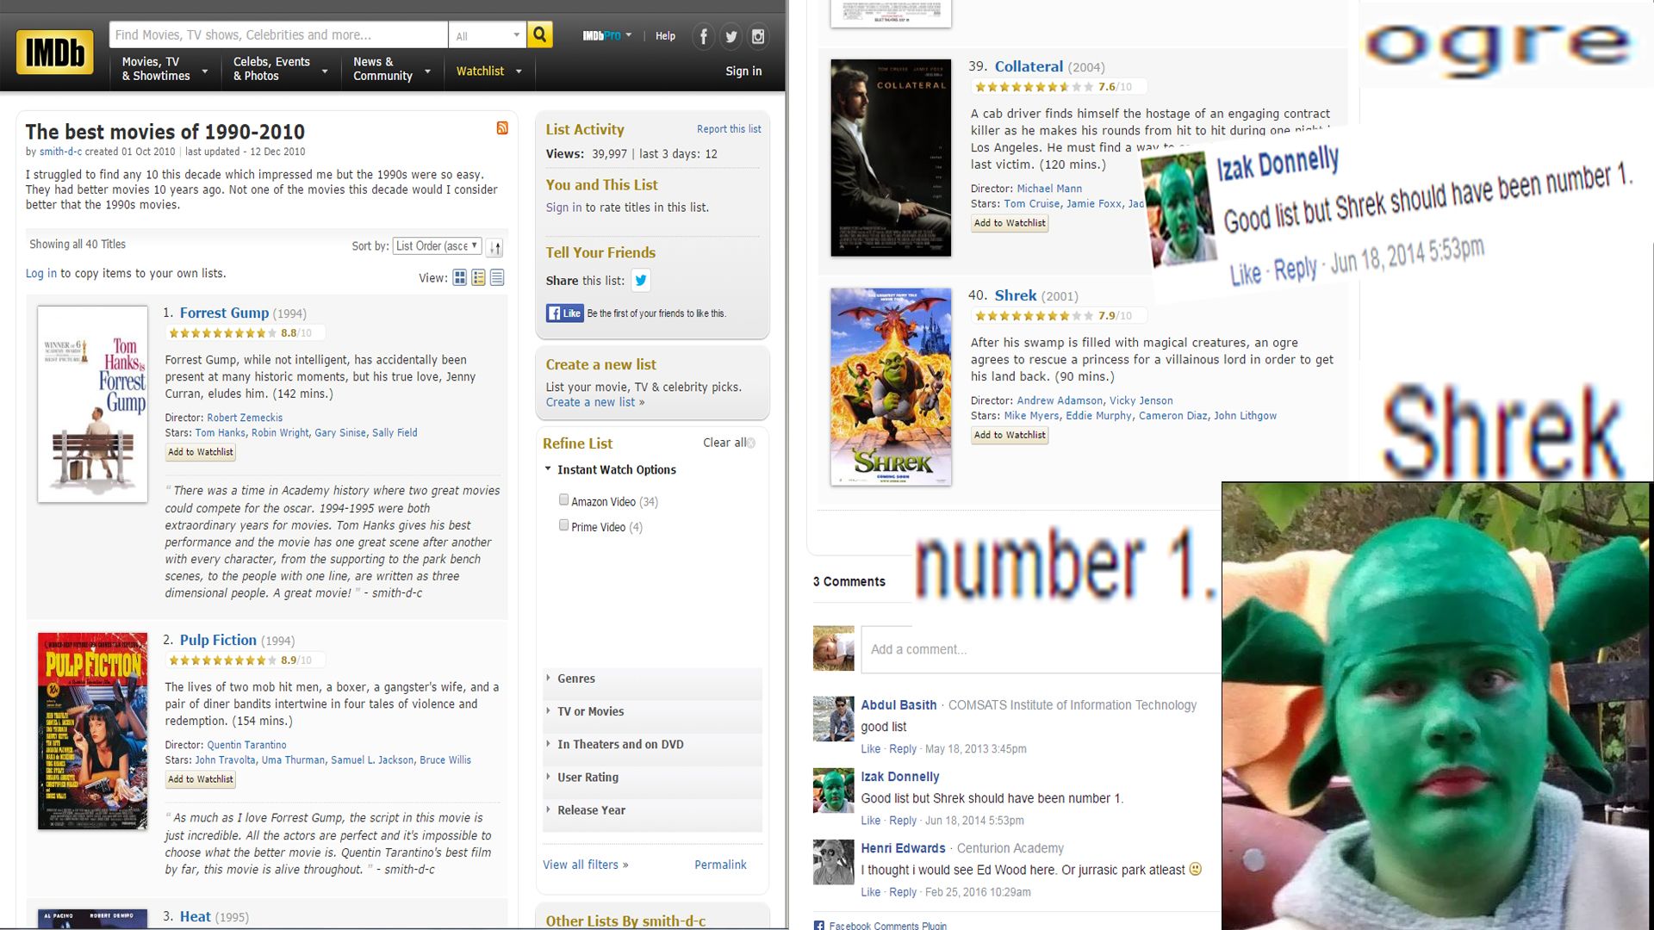1654x930 pixels.
Task: Expand the TV or Movies filter
Action: [652, 711]
